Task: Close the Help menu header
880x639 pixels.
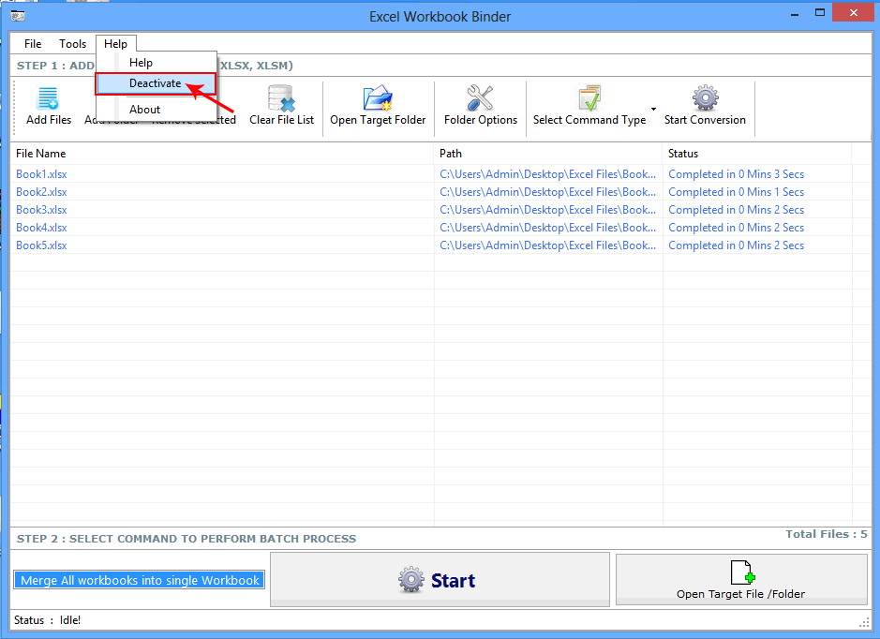Action: pos(115,44)
